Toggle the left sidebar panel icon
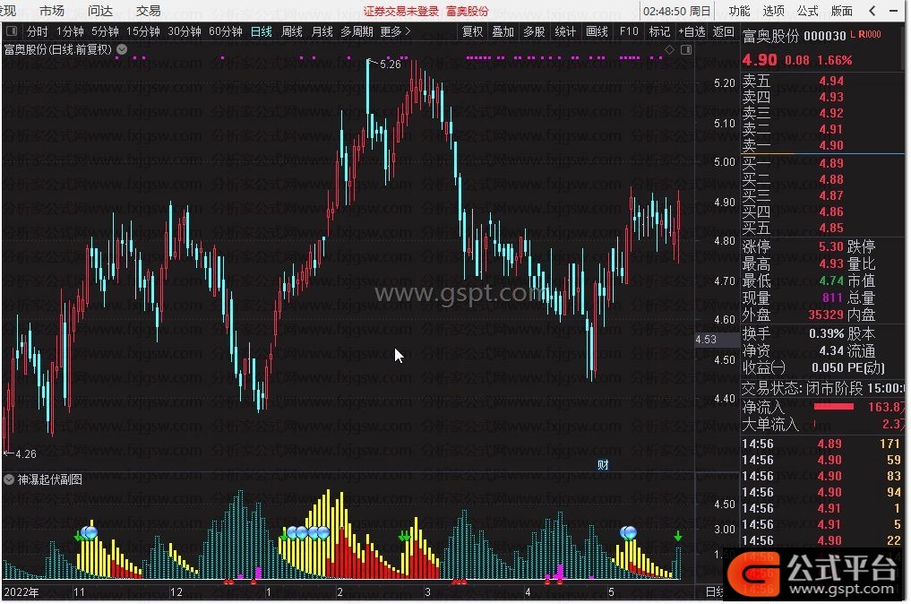911x604 pixels. (12, 31)
